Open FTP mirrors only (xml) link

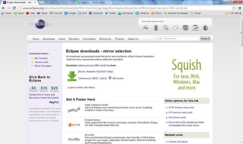pos(181,112)
